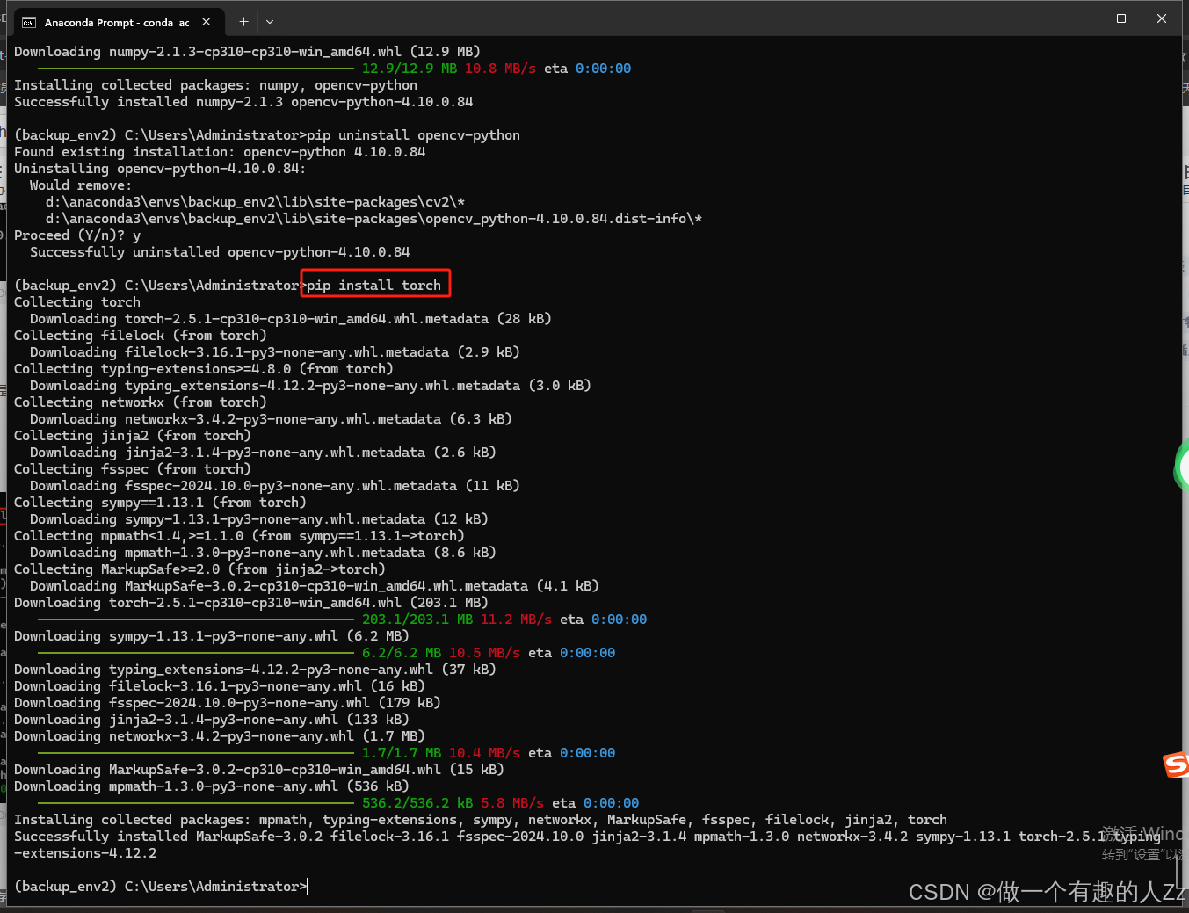
Task: Click the 'Collecting networkx (from torch)' line
Action: pyautogui.click(x=141, y=402)
